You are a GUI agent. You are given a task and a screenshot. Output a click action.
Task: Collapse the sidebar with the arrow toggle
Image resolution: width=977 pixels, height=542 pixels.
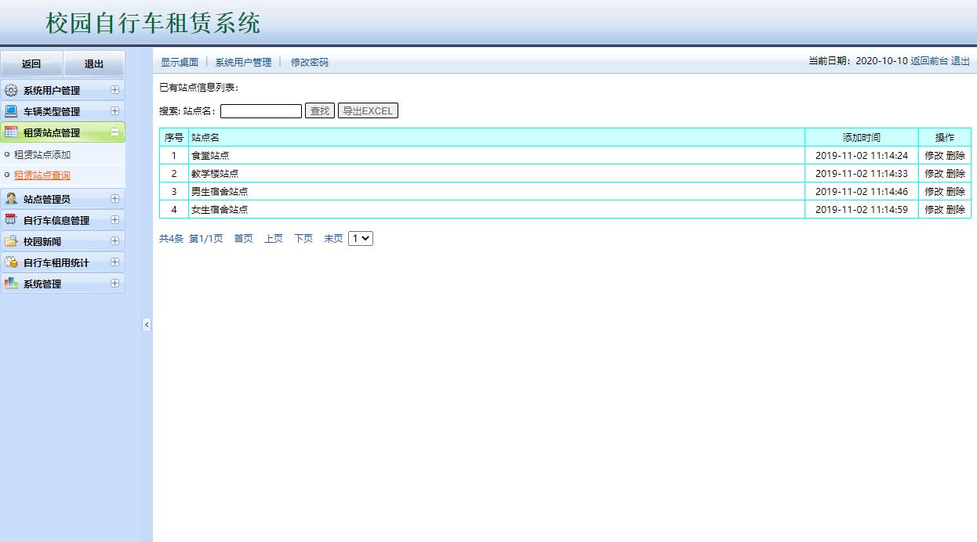(x=146, y=323)
